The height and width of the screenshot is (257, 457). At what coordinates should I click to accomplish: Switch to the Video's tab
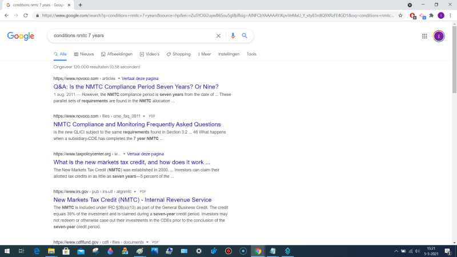tap(150, 54)
